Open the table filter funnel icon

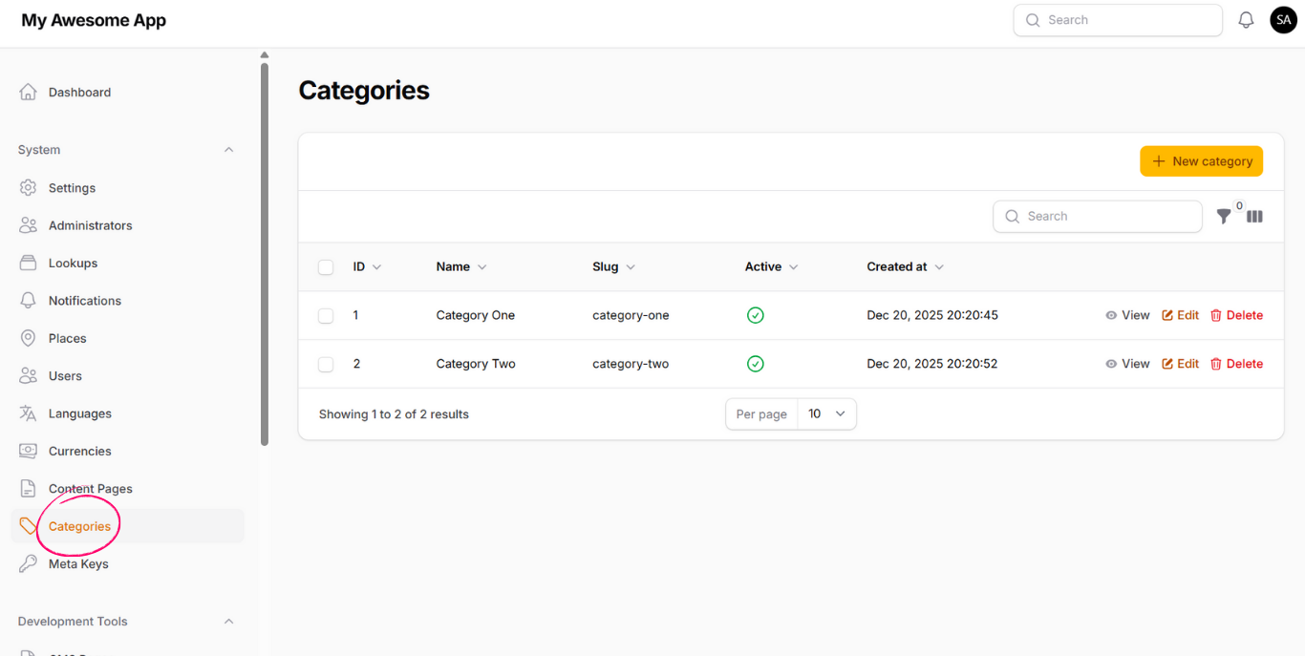pyautogui.click(x=1223, y=217)
